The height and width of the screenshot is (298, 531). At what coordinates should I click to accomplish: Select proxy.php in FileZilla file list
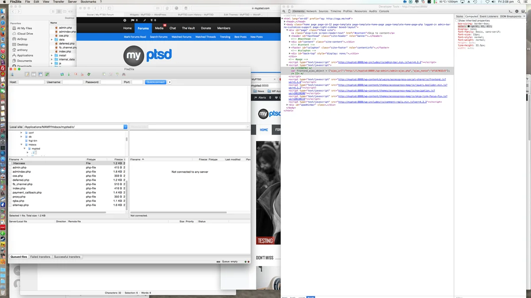click(67, 197)
